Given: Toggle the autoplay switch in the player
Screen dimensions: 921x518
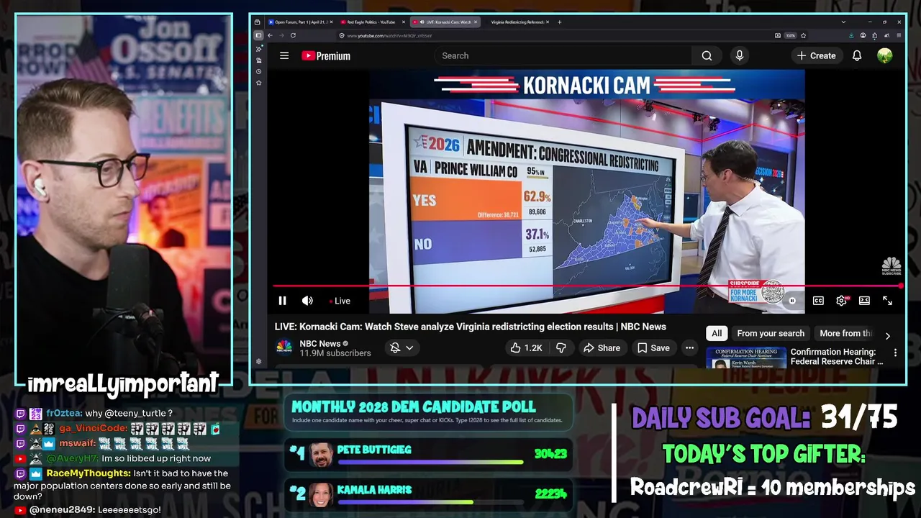Looking at the screenshot, I should 791,301.
